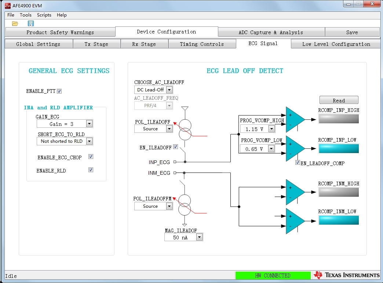Expand the POL_ILEADOFFM Source dropdown
The height and width of the screenshot is (283, 383).
[154, 206]
